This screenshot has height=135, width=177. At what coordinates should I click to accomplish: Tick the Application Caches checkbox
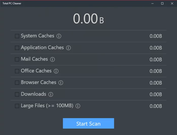[x=17, y=48]
